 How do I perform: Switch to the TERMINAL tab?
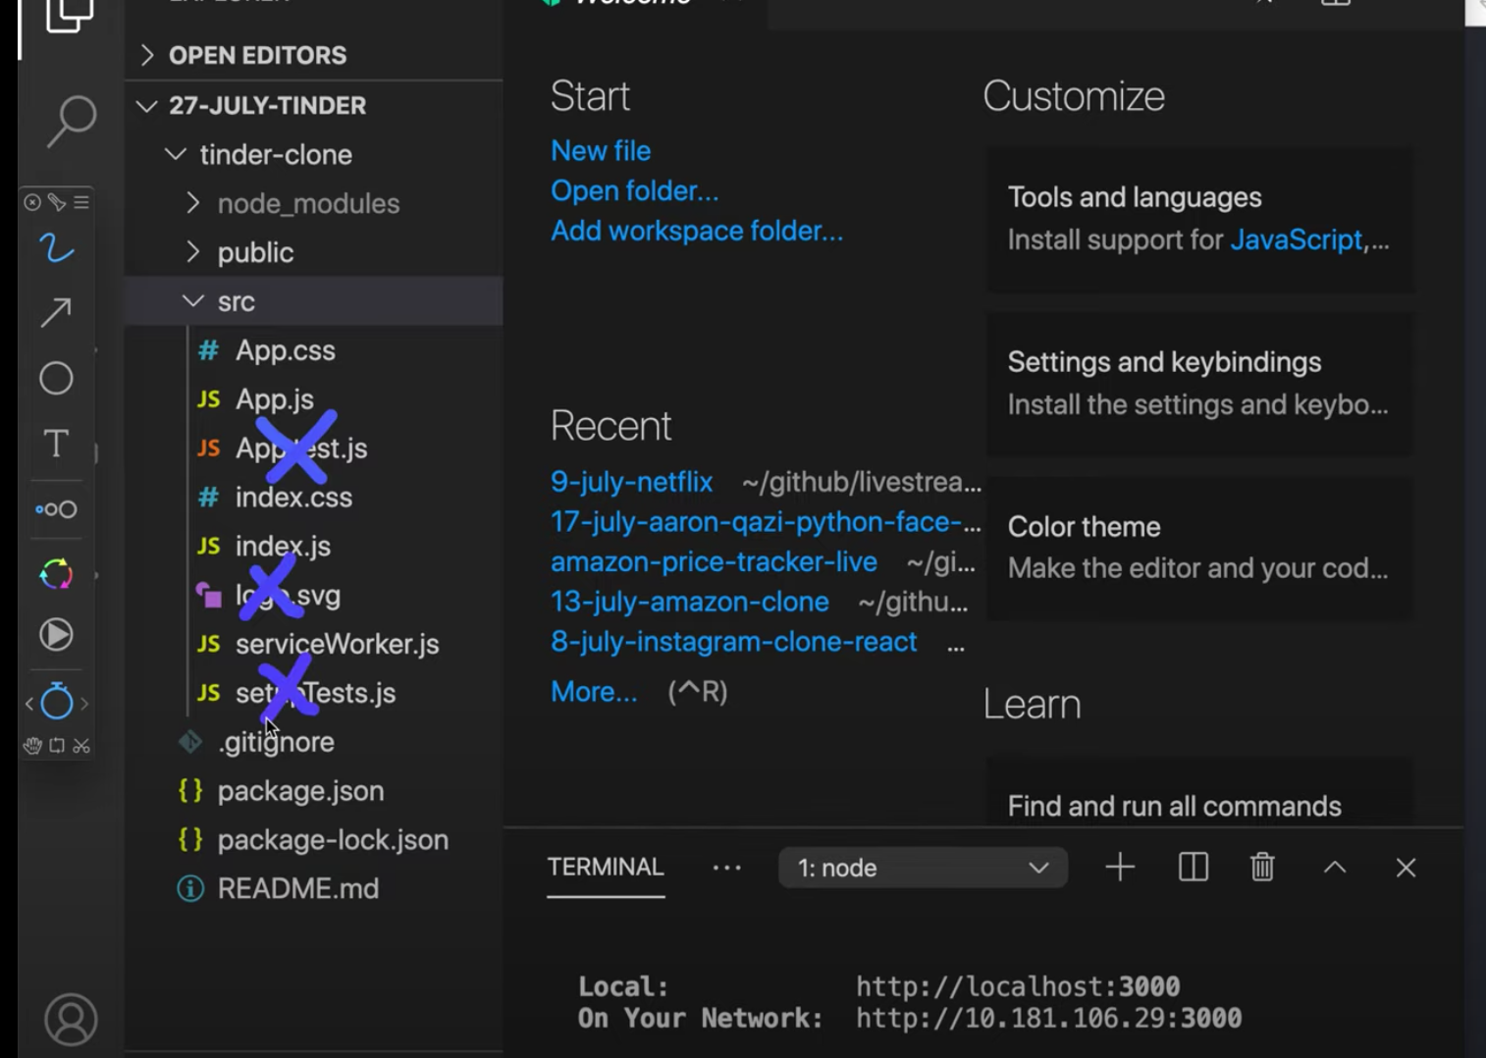(606, 868)
